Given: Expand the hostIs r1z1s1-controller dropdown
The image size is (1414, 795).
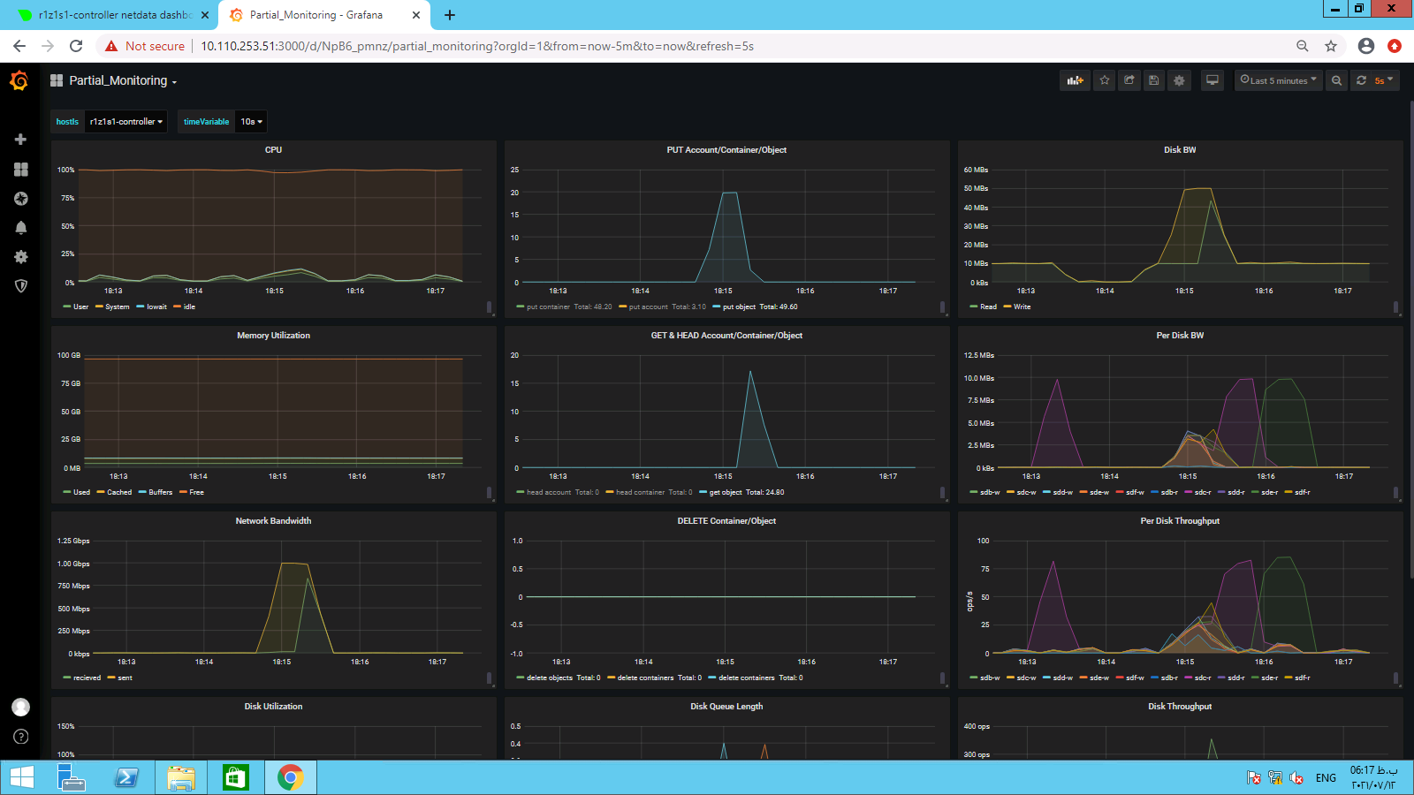Looking at the screenshot, I should coord(126,122).
